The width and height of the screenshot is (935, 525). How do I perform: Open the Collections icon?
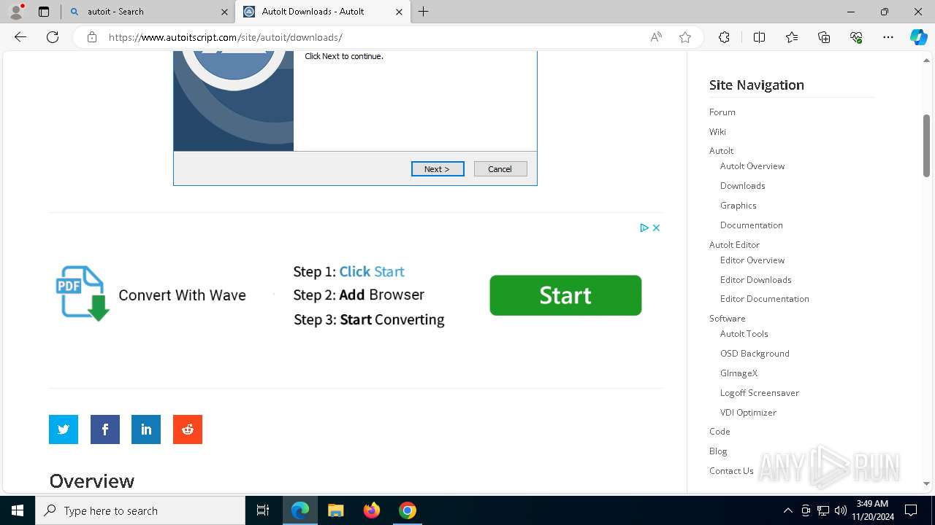[x=824, y=37]
